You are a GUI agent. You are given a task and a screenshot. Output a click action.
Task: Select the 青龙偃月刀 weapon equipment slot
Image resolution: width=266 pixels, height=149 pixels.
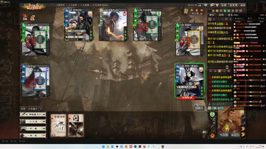(33, 114)
